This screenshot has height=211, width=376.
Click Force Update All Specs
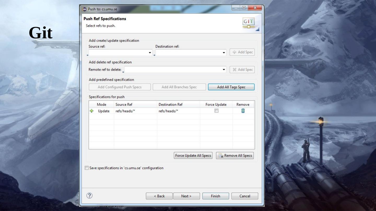click(x=193, y=156)
